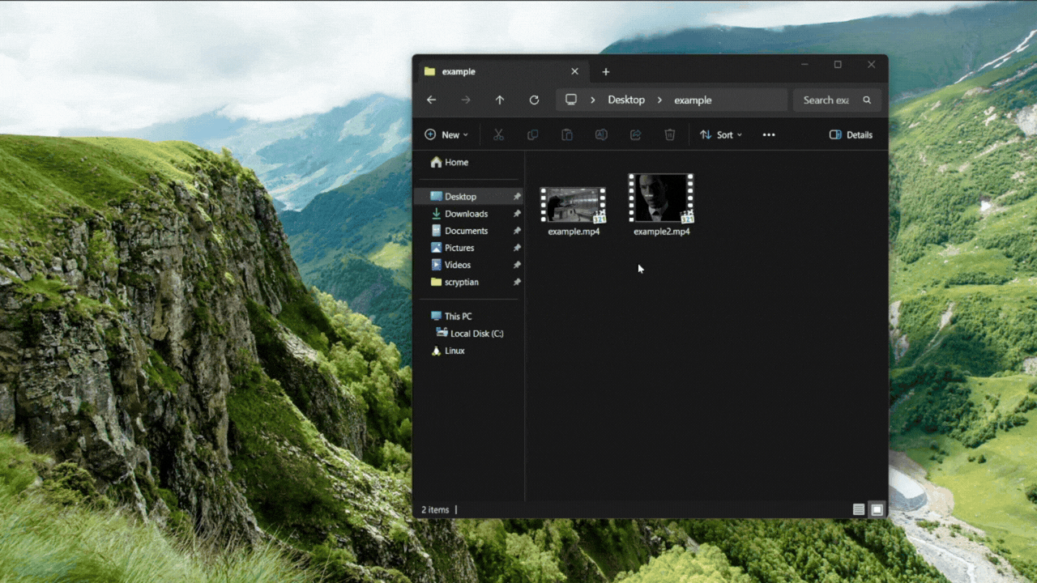Click the Cut scissors icon
Image resolution: width=1037 pixels, height=583 pixels.
pos(499,134)
